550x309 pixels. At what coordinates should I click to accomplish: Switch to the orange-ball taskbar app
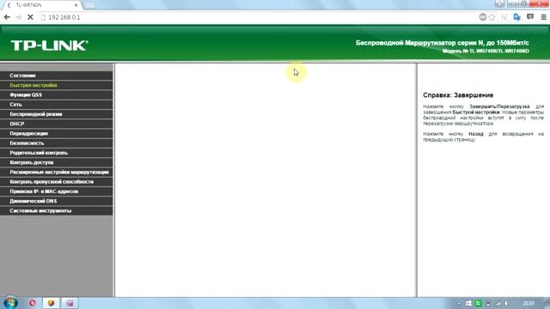coord(52,303)
